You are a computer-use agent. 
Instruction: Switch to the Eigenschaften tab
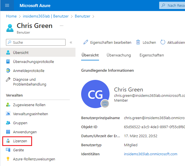pyautogui.click(x=152, y=55)
